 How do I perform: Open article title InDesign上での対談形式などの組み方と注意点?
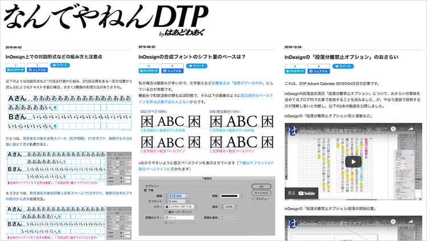(54, 57)
